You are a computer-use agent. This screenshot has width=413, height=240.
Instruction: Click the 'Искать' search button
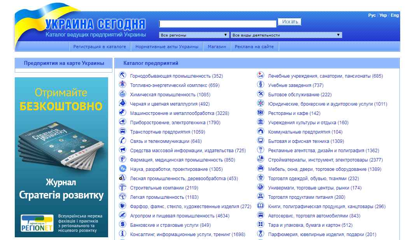(x=290, y=22)
